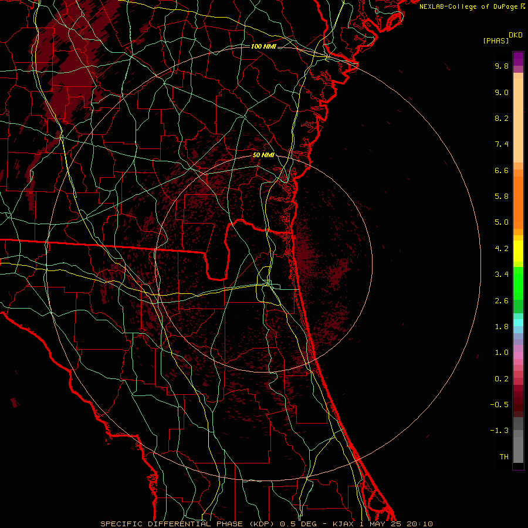
Task: Click the 20:10 timestamp in the caption
Action: click(420, 524)
